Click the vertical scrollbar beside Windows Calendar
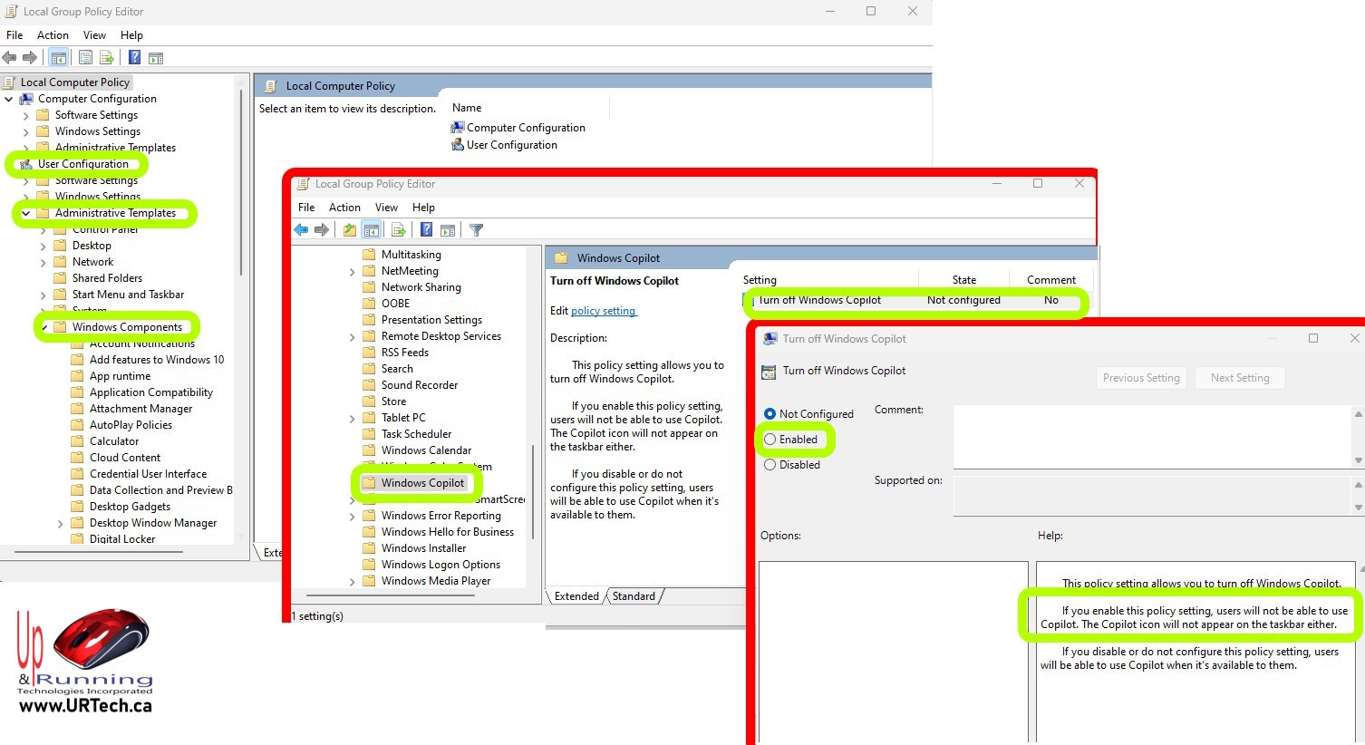The height and width of the screenshot is (745, 1365). (x=533, y=489)
